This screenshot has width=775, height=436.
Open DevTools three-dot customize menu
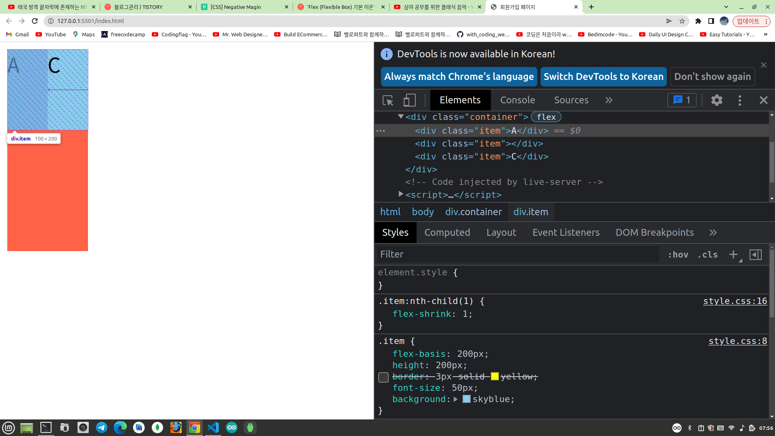(739, 100)
